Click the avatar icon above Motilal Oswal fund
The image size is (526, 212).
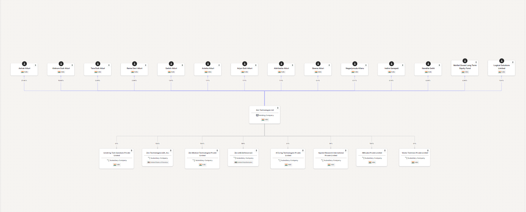tap(465, 61)
